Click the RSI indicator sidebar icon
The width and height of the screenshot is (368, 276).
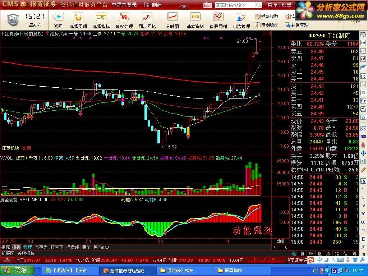(x=363, y=137)
